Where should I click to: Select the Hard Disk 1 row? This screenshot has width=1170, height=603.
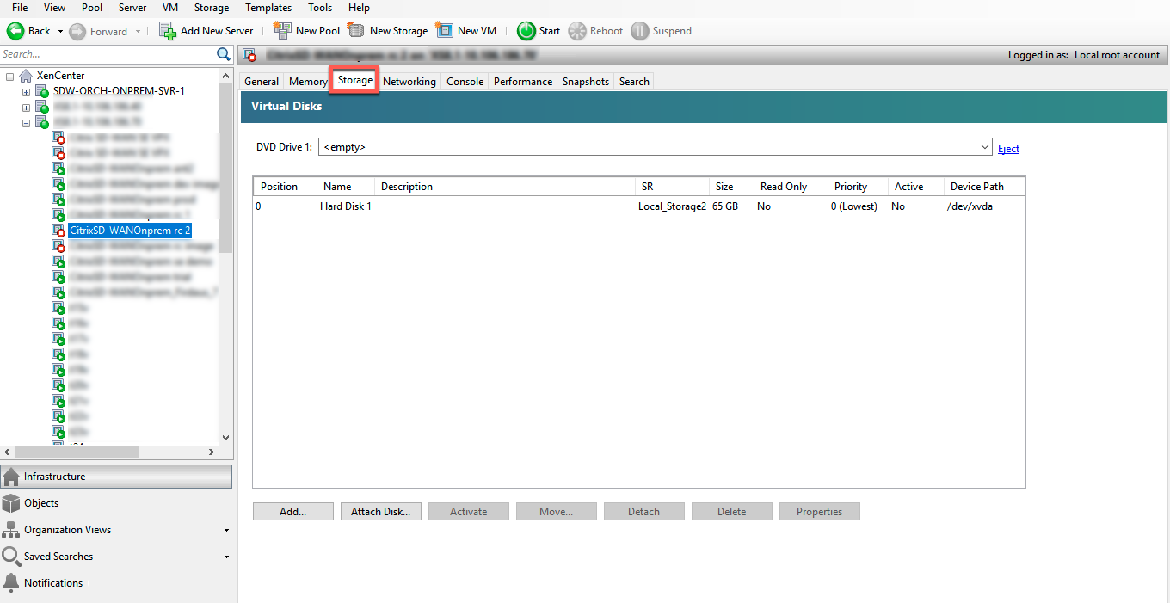click(x=638, y=206)
